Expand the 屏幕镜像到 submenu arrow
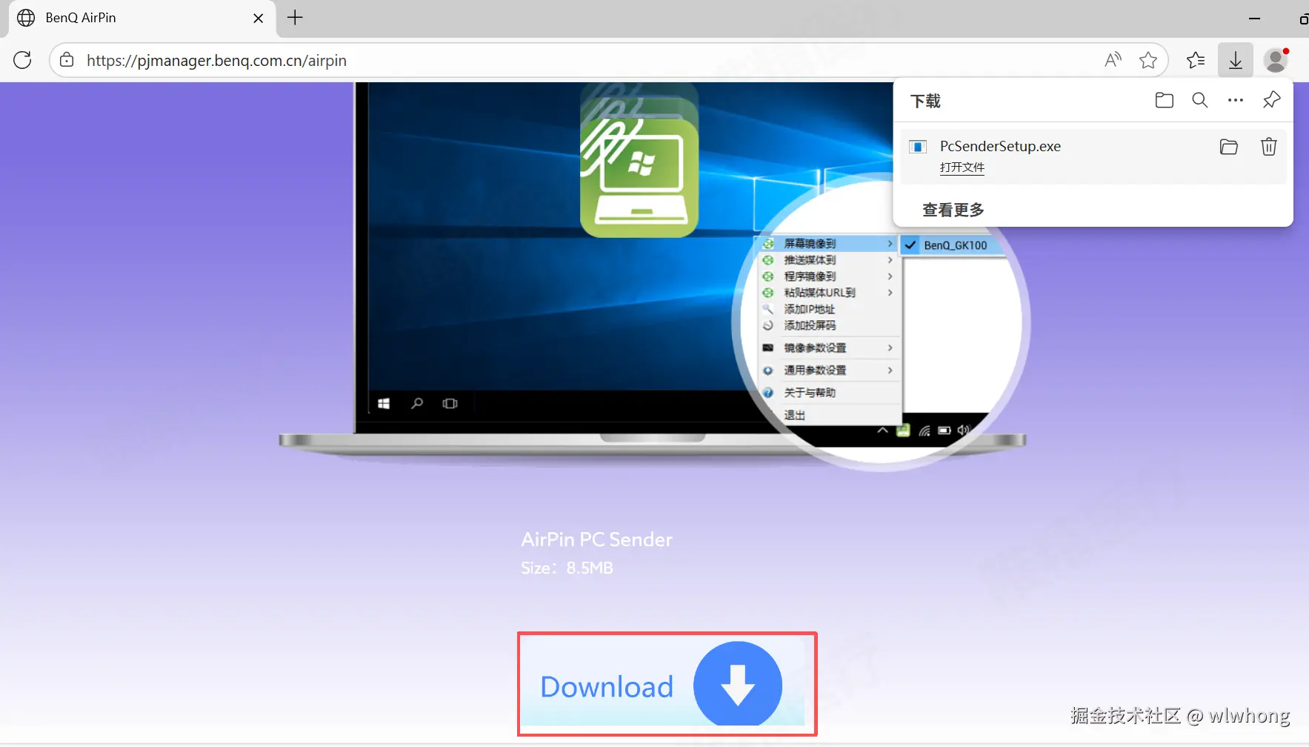 pyautogui.click(x=890, y=244)
